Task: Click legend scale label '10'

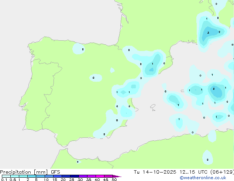Action: 46,180
